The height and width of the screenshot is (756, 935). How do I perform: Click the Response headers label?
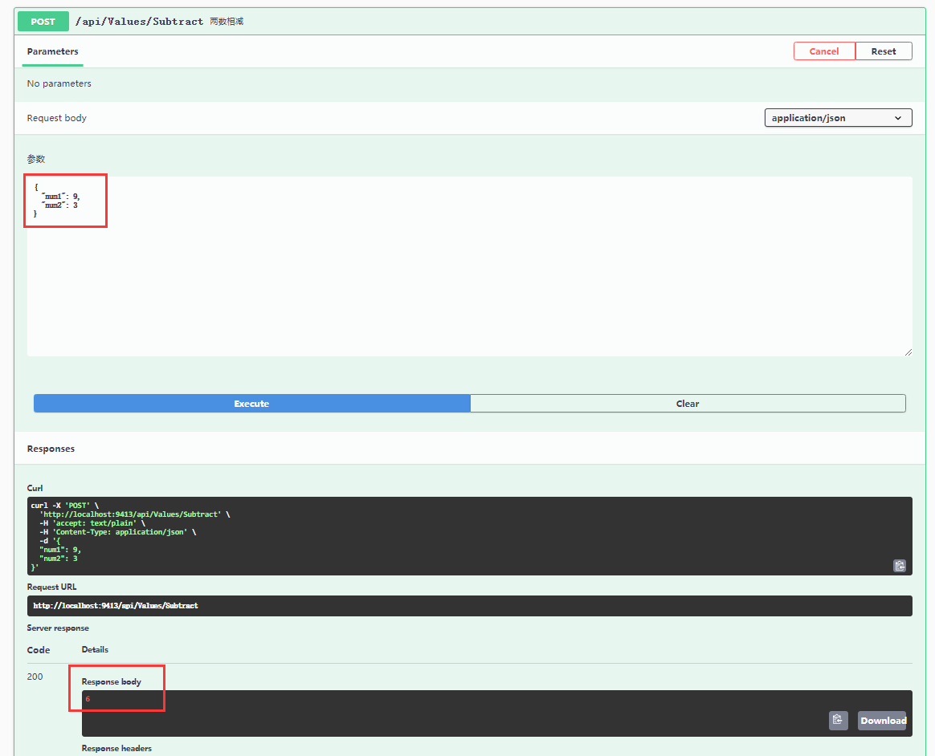click(116, 747)
